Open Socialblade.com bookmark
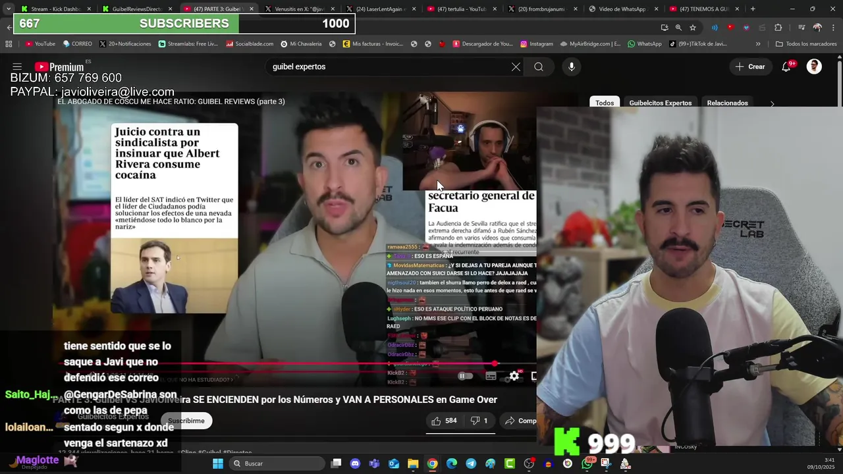This screenshot has height=474, width=843. [x=250, y=44]
